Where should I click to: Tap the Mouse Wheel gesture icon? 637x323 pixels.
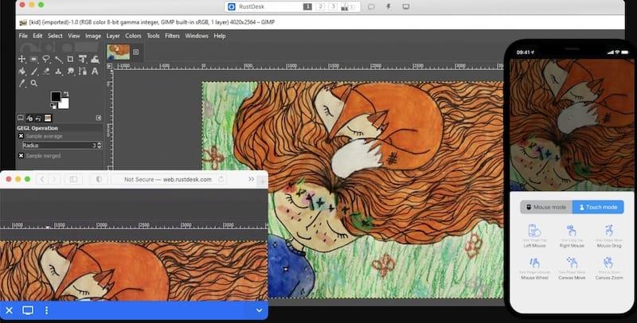(x=534, y=263)
